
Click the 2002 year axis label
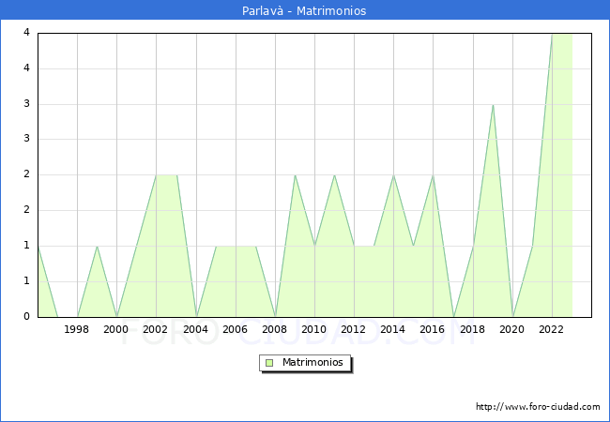(156, 329)
